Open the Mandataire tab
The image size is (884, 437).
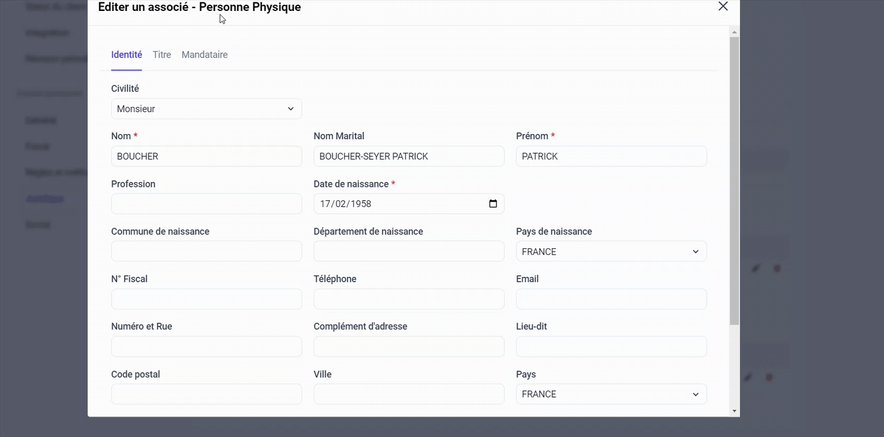tap(205, 55)
